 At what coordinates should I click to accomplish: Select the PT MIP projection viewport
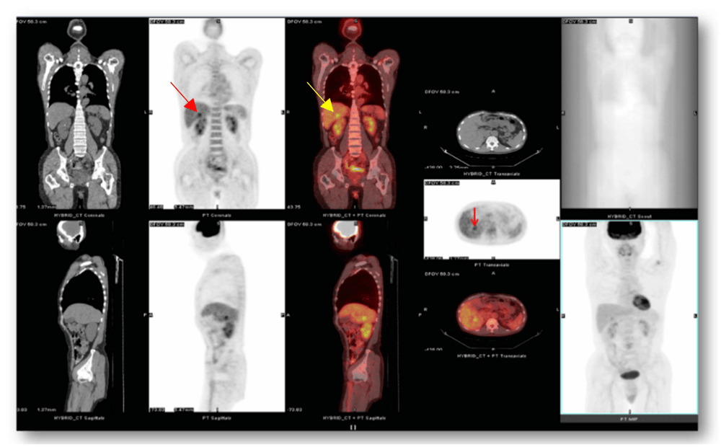click(x=629, y=317)
